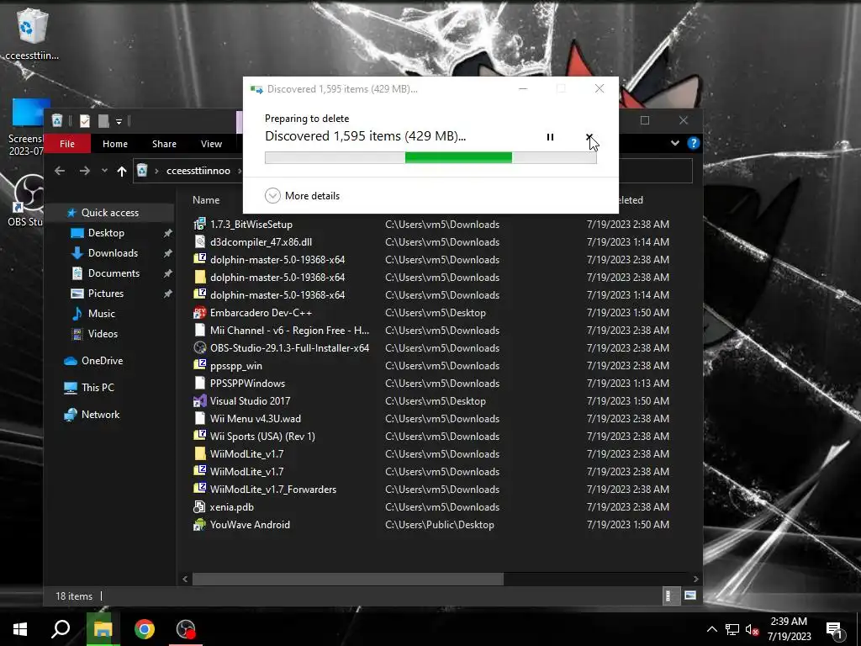Select the OBS-Studio-29.1.3-Full-Installer-x64 icon
The image size is (861, 646).
pyautogui.click(x=199, y=347)
